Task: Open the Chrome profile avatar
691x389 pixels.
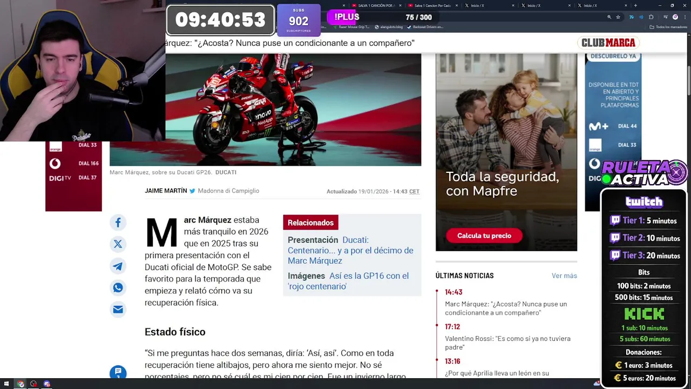Action: [x=675, y=17]
